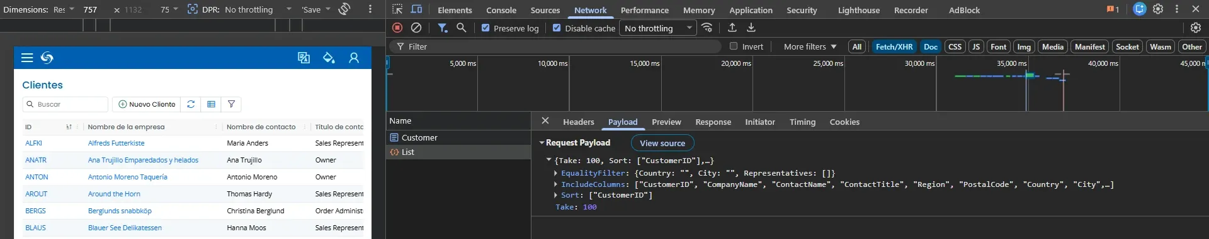
Task: Stop recording the network log
Action: [x=397, y=28]
